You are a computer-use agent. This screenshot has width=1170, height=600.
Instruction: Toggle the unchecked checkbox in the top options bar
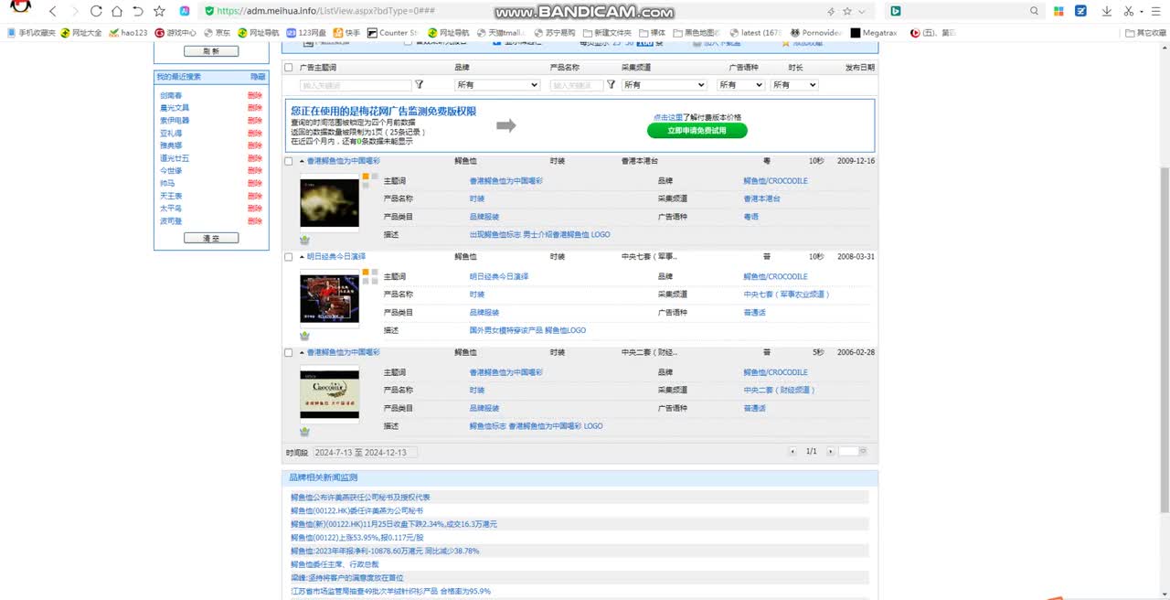pos(408,42)
